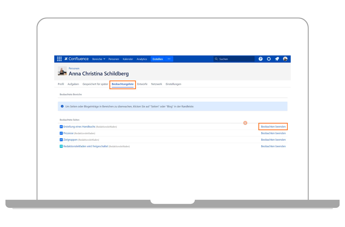Click the Confluence logo
This screenshot has height=227, width=345.
pos(76,59)
